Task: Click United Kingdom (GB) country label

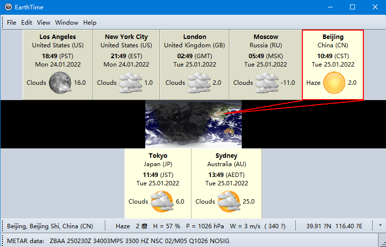Action: click(x=194, y=45)
